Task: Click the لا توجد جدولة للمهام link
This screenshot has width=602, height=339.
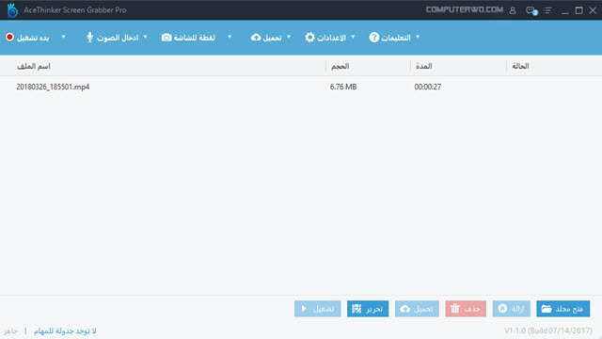Action: click(65, 331)
